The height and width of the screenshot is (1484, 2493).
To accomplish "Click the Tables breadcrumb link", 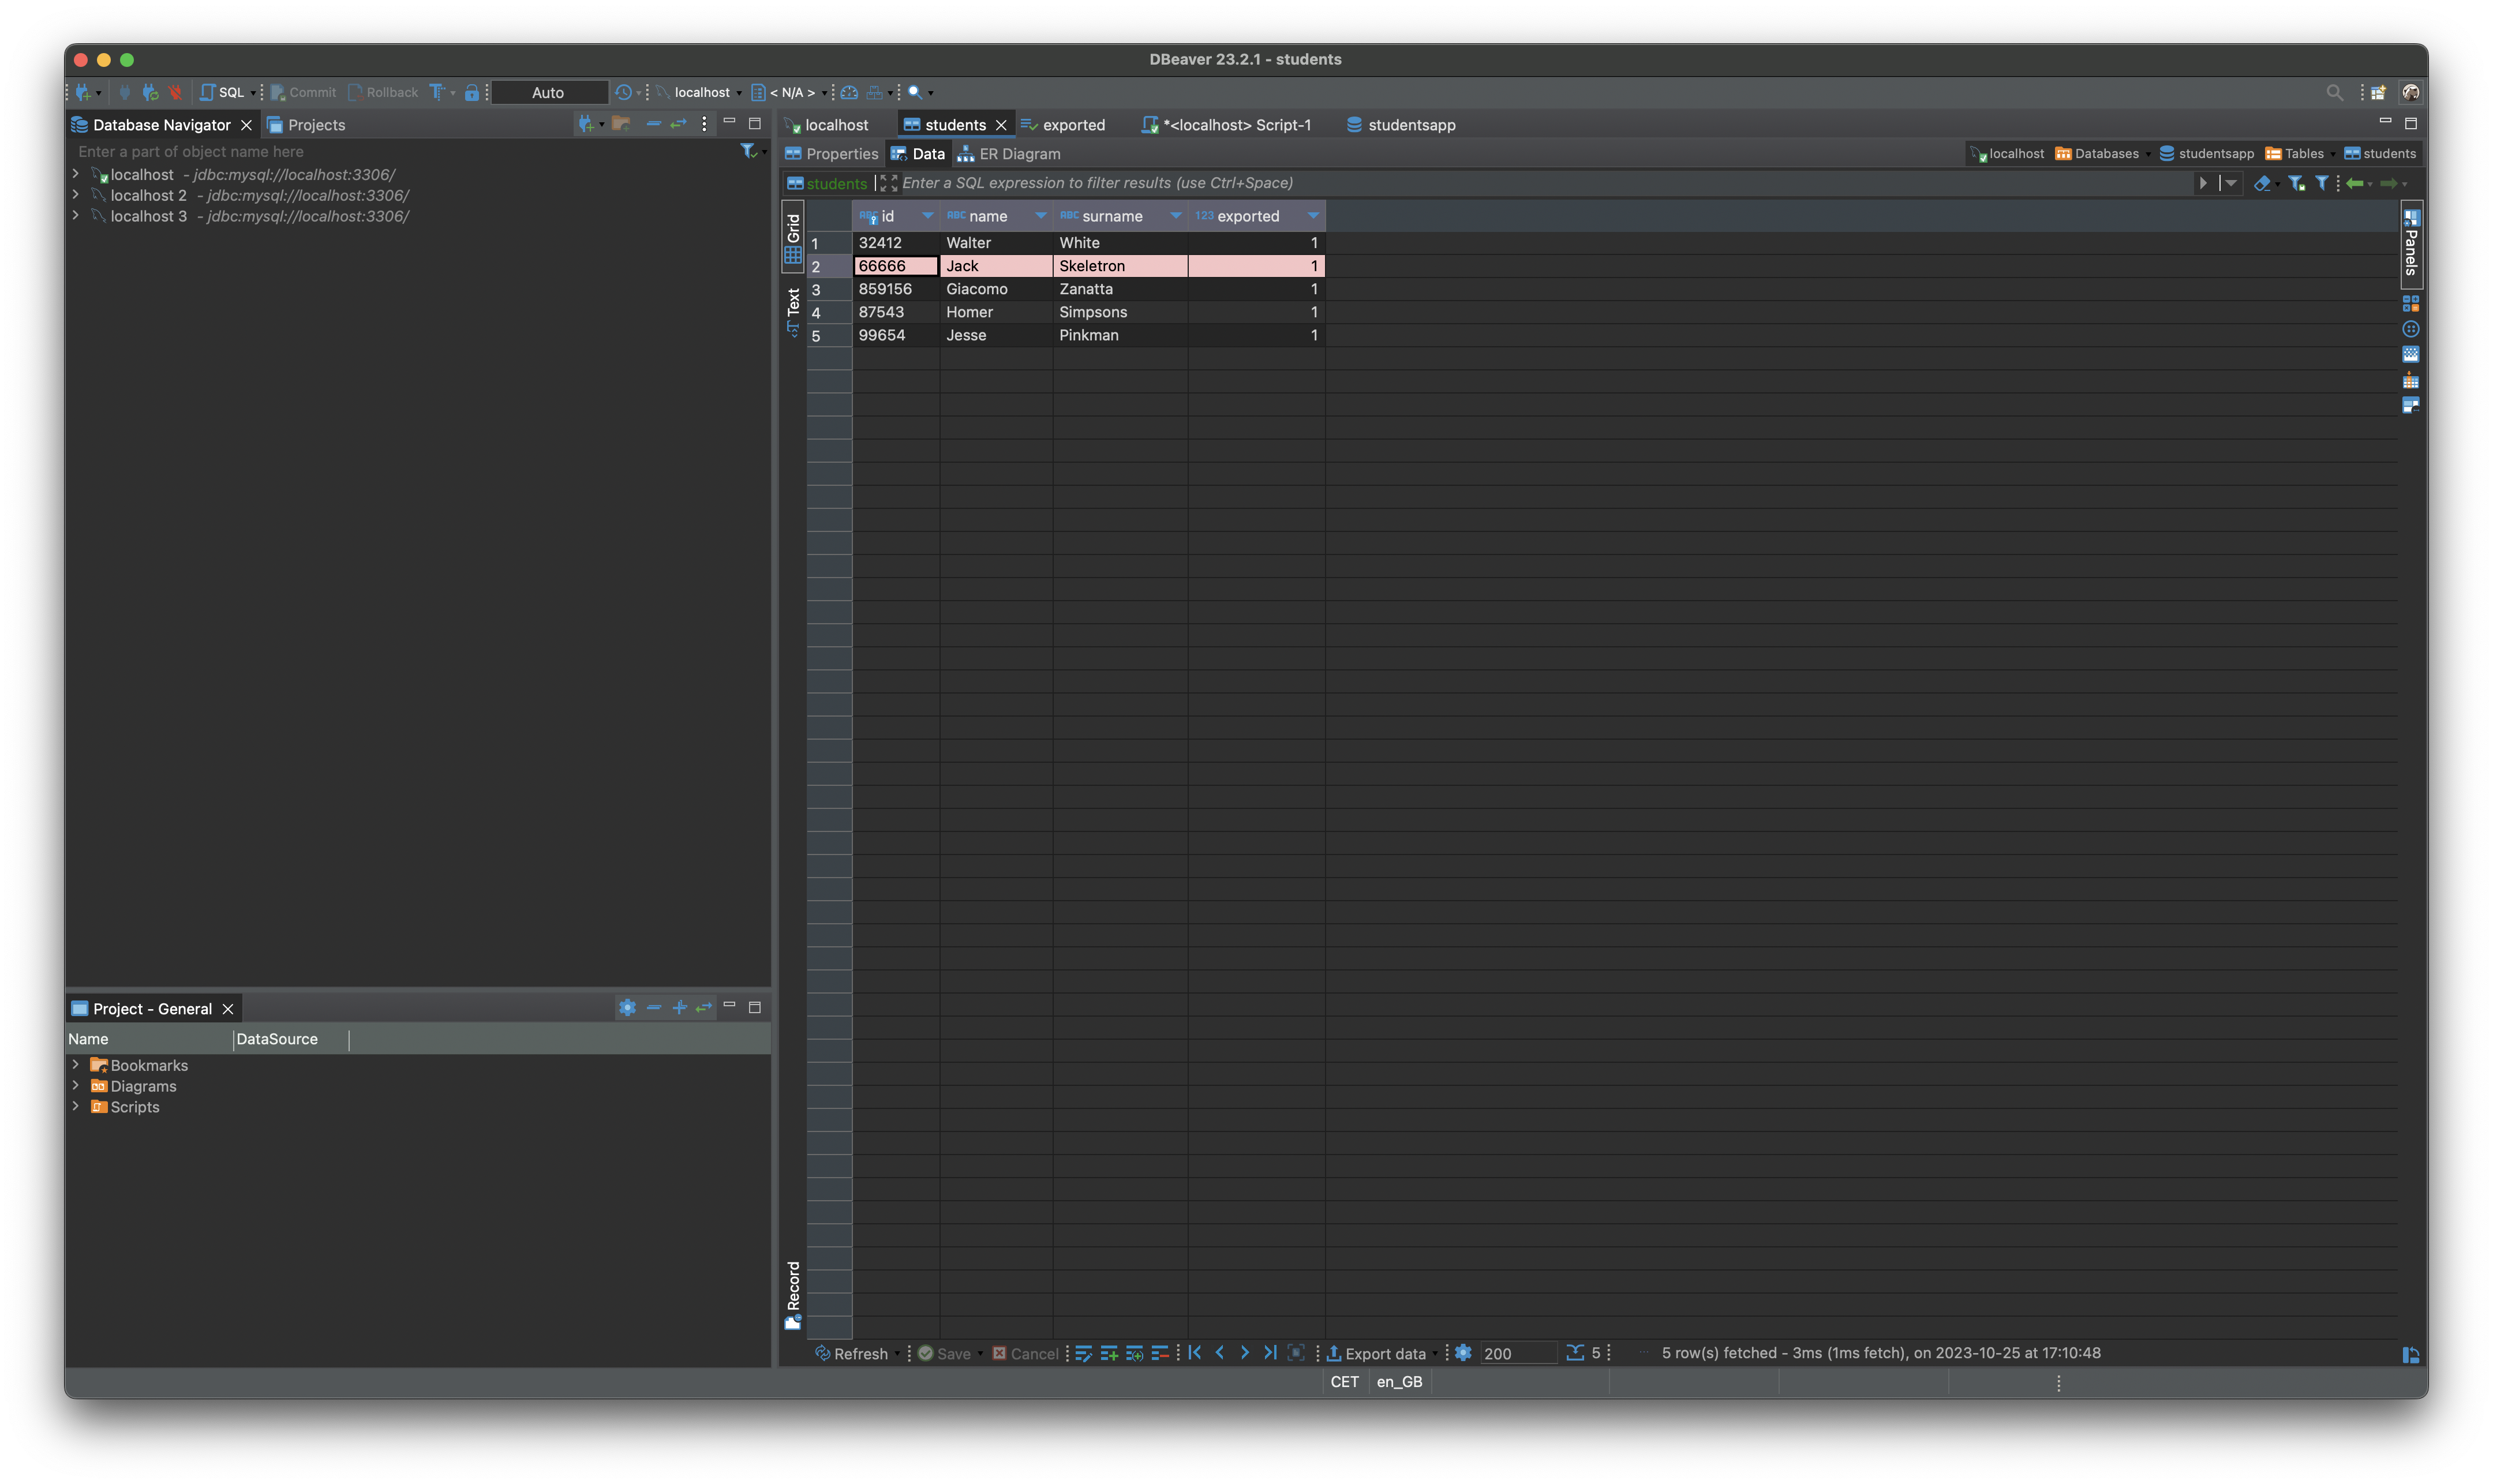I will pyautogui.click(x=2294, y=153).
